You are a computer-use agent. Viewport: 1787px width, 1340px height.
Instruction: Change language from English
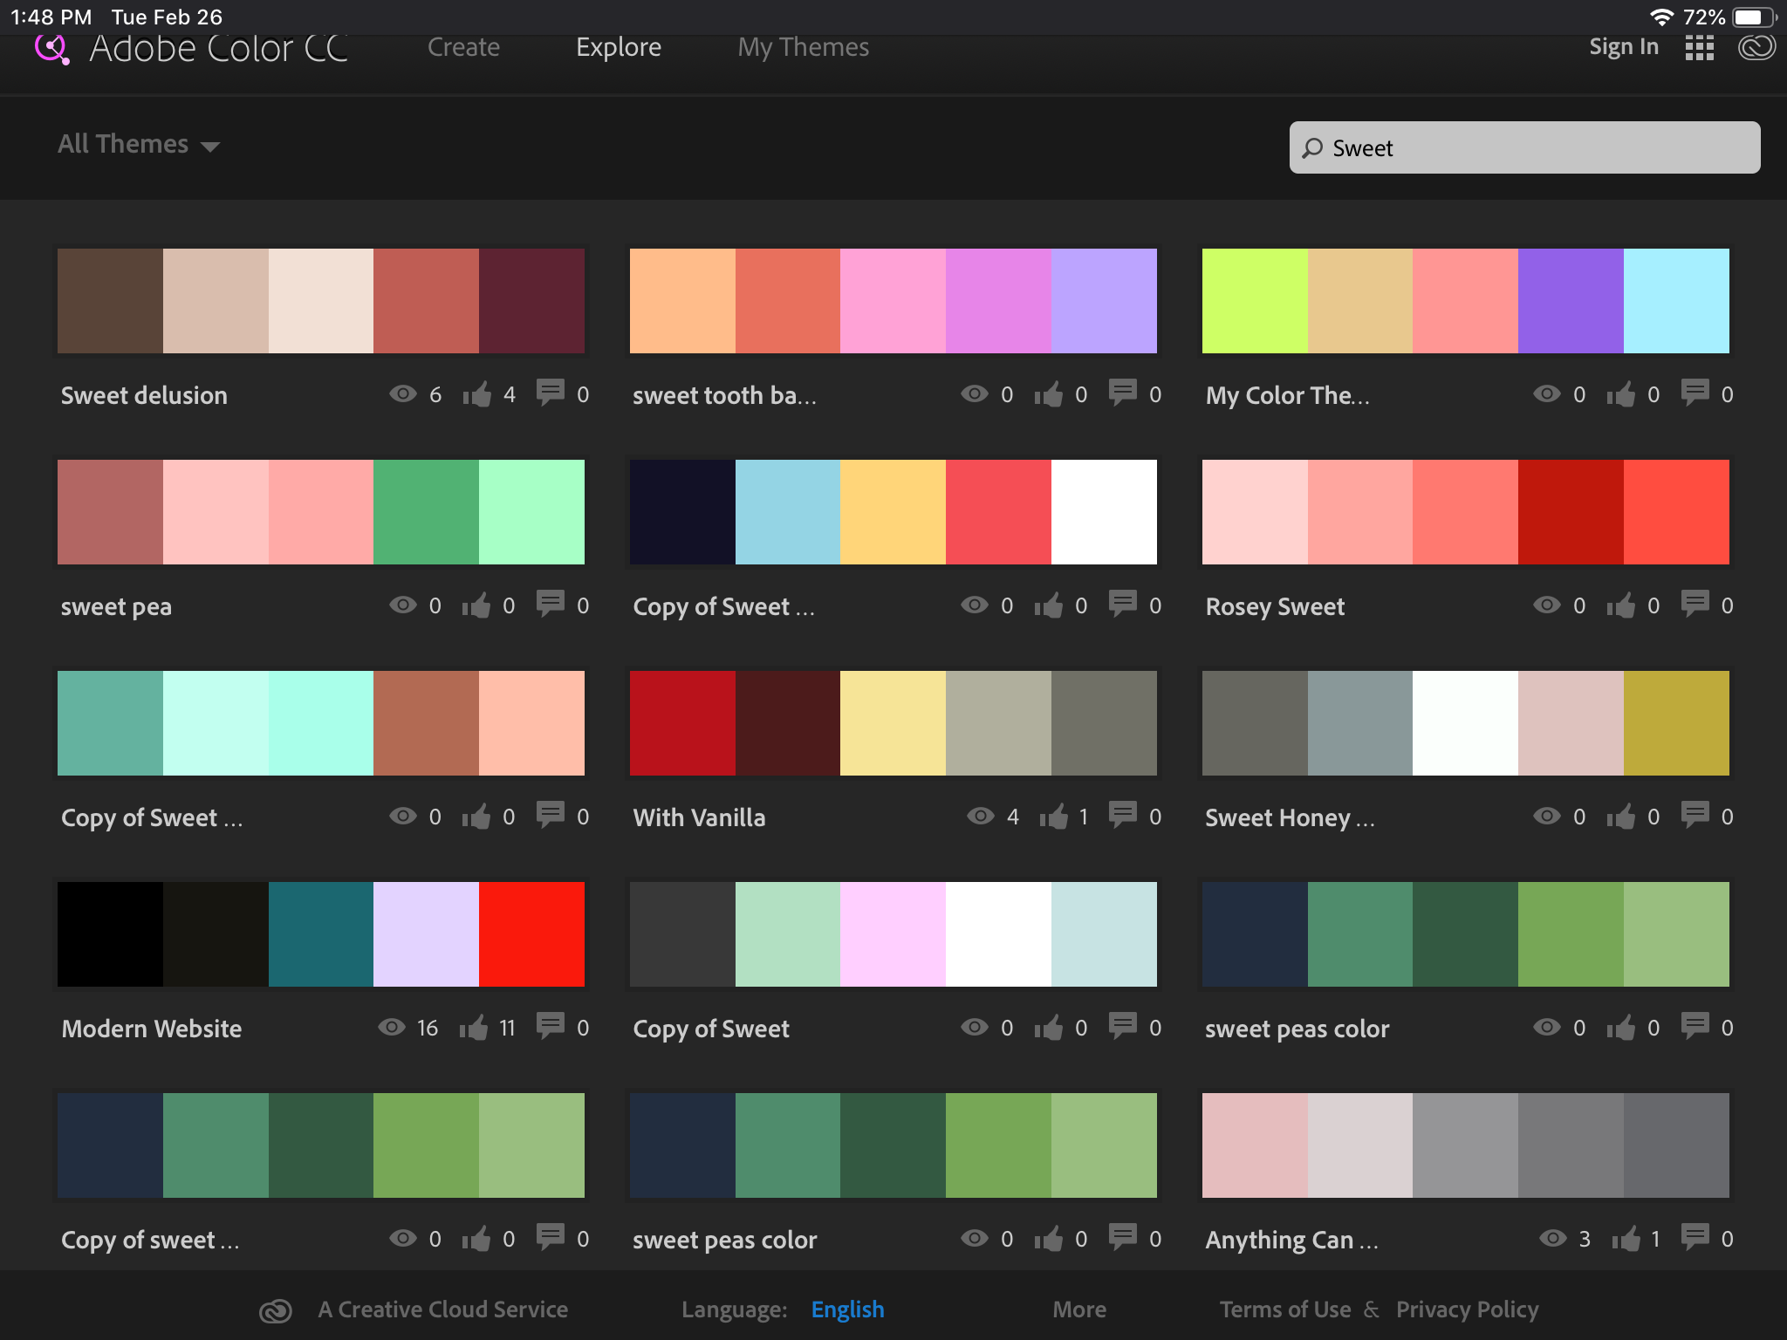click(x=847, y=1309)
